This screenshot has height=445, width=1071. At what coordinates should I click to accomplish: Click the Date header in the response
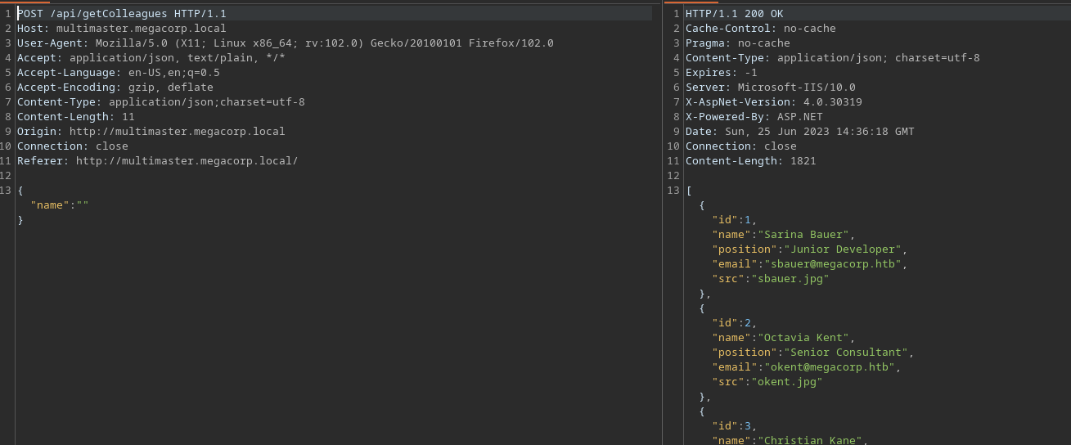point(800,132)
